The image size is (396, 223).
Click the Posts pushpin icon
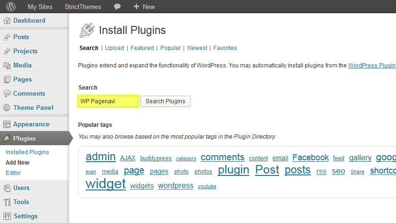tap(7, 37)
